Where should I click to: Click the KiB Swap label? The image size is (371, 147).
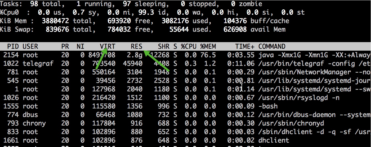(x=17, y=29)
